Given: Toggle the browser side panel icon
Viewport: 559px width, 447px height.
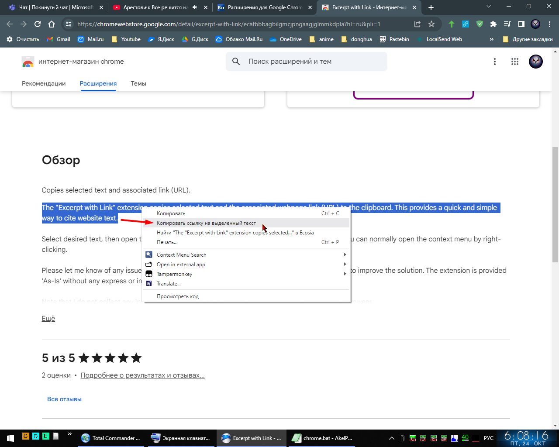Looking at the screenshot, I should coord(521,24).
